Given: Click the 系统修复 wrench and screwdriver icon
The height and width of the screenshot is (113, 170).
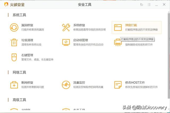Looking at the screenshot, I should pyautogui.click(x=66, y=27).
